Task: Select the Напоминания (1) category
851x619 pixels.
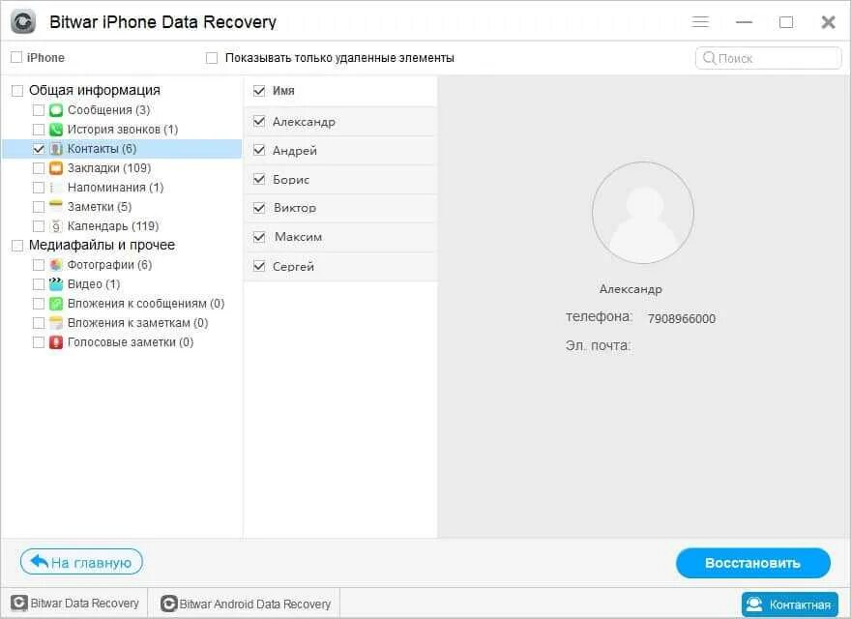Action: pos(116,188)
